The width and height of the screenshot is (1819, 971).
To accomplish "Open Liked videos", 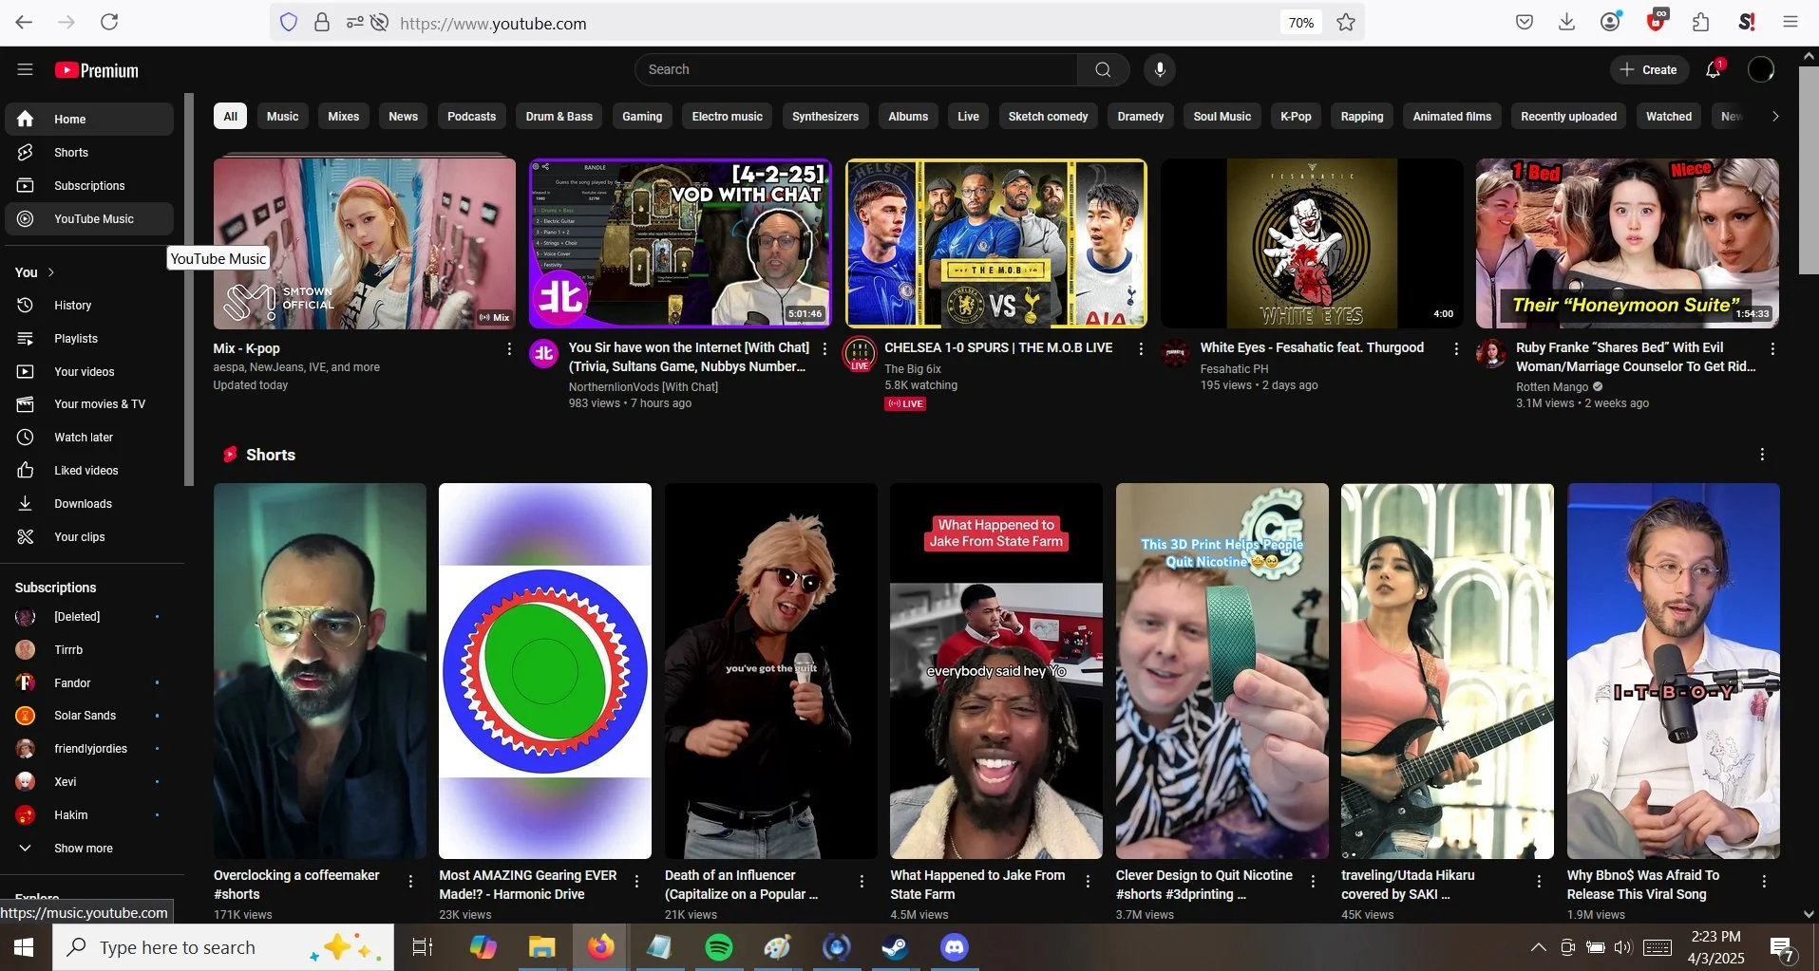I will pyautogui.click(x=89, y=470).
